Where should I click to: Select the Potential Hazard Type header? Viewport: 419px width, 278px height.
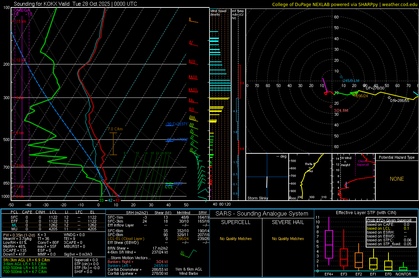click(397, 157)
